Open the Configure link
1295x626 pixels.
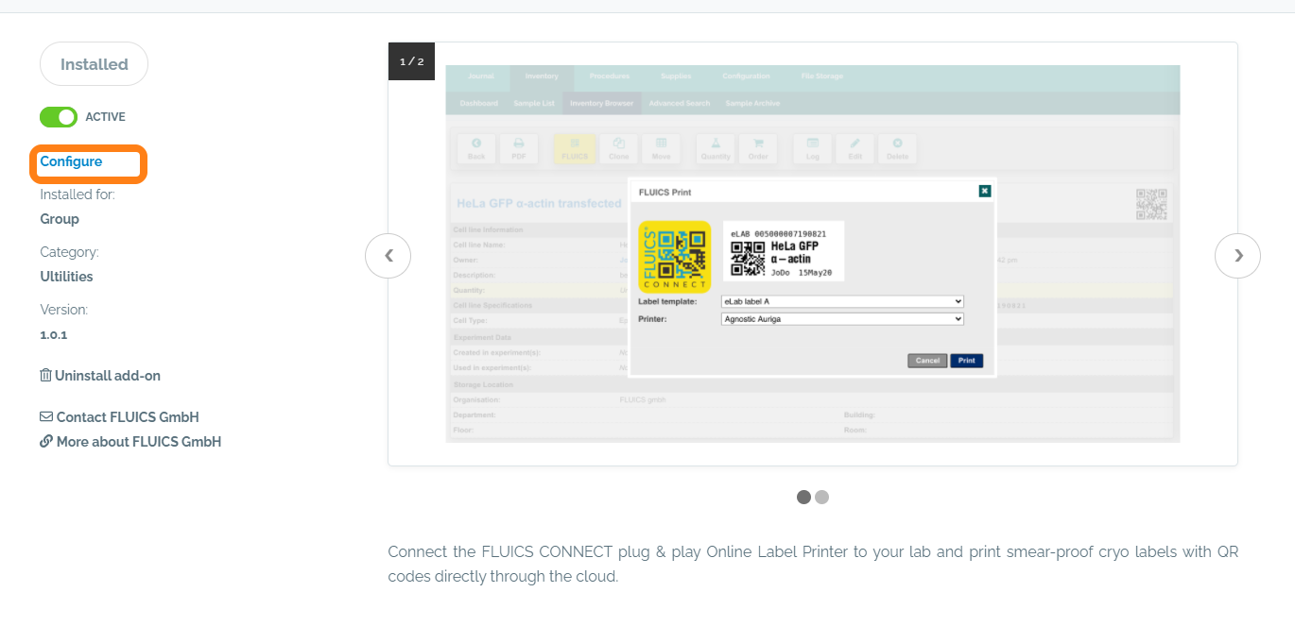pos(71,161)
